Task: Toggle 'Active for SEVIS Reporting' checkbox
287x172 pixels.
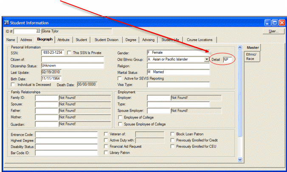Action: click(120, 78)
